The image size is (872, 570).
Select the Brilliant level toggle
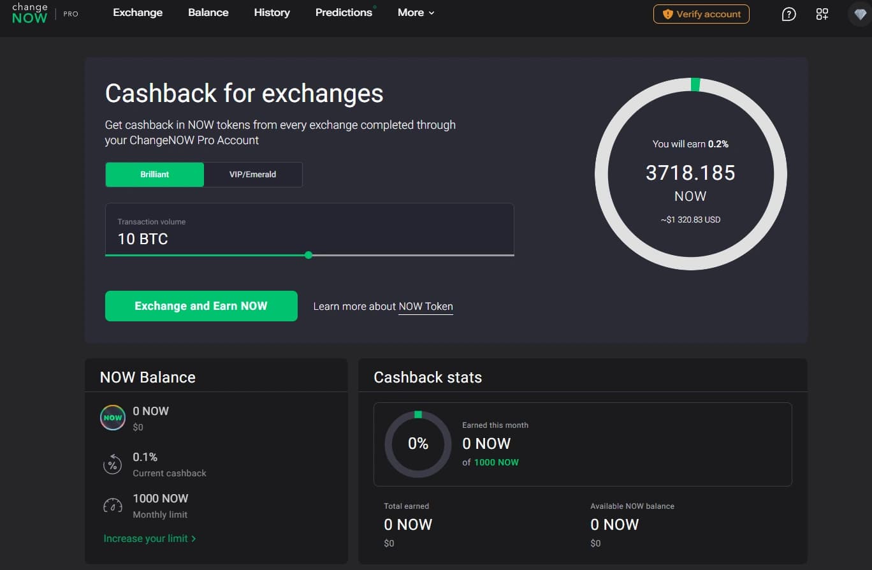[155, 175]
